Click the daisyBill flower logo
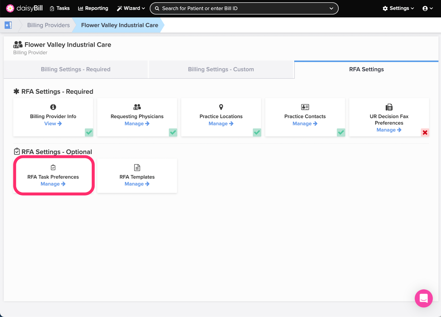441x317 pixels. (x=10, y=8)
